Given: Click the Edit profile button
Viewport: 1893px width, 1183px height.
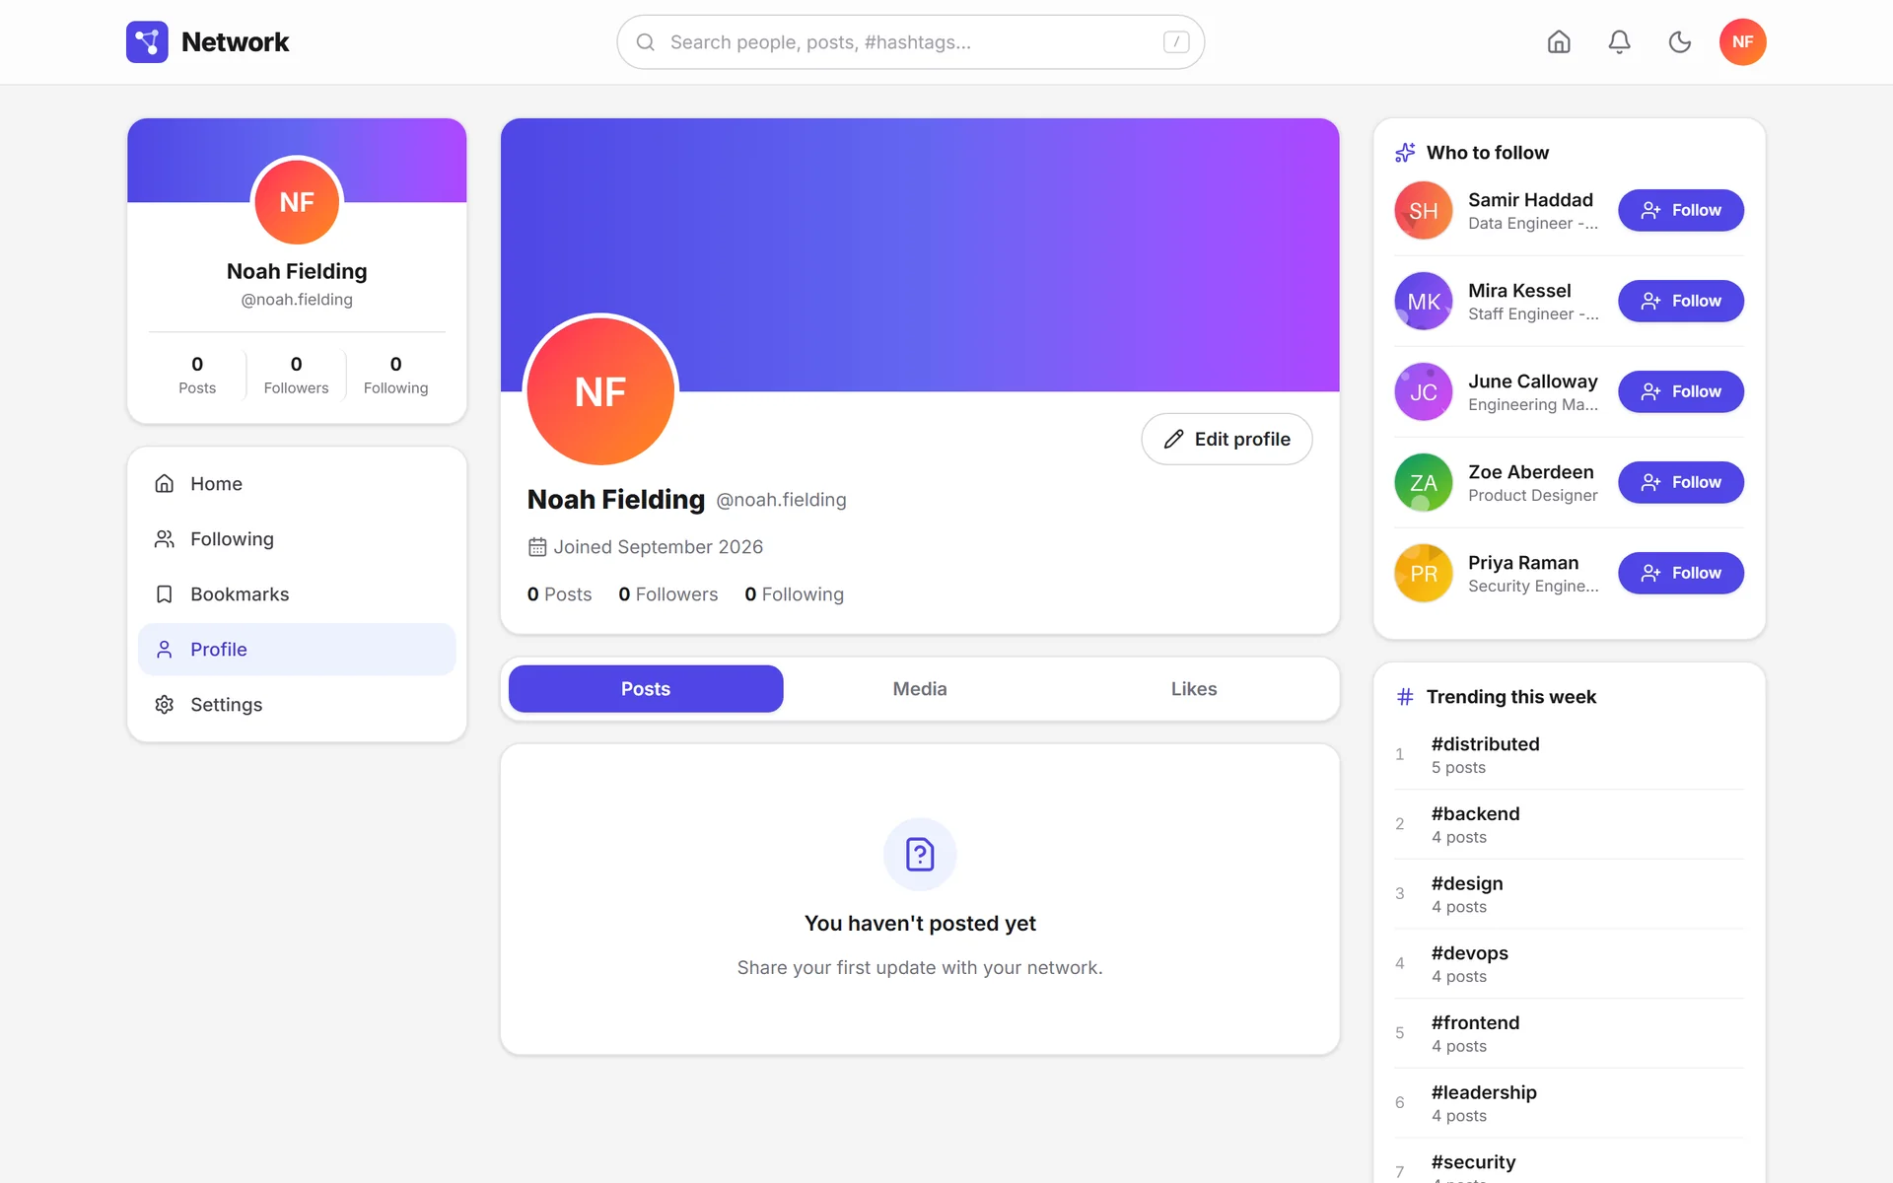Looking at the screenshot, I should click(x=1227, y=440).
